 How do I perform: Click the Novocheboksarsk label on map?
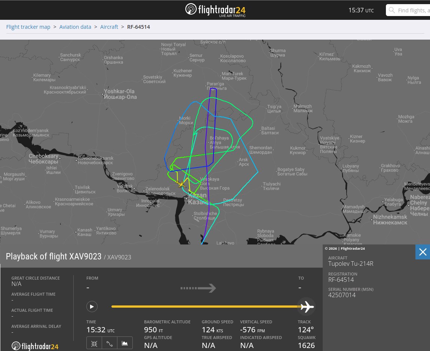coord(95,160)
